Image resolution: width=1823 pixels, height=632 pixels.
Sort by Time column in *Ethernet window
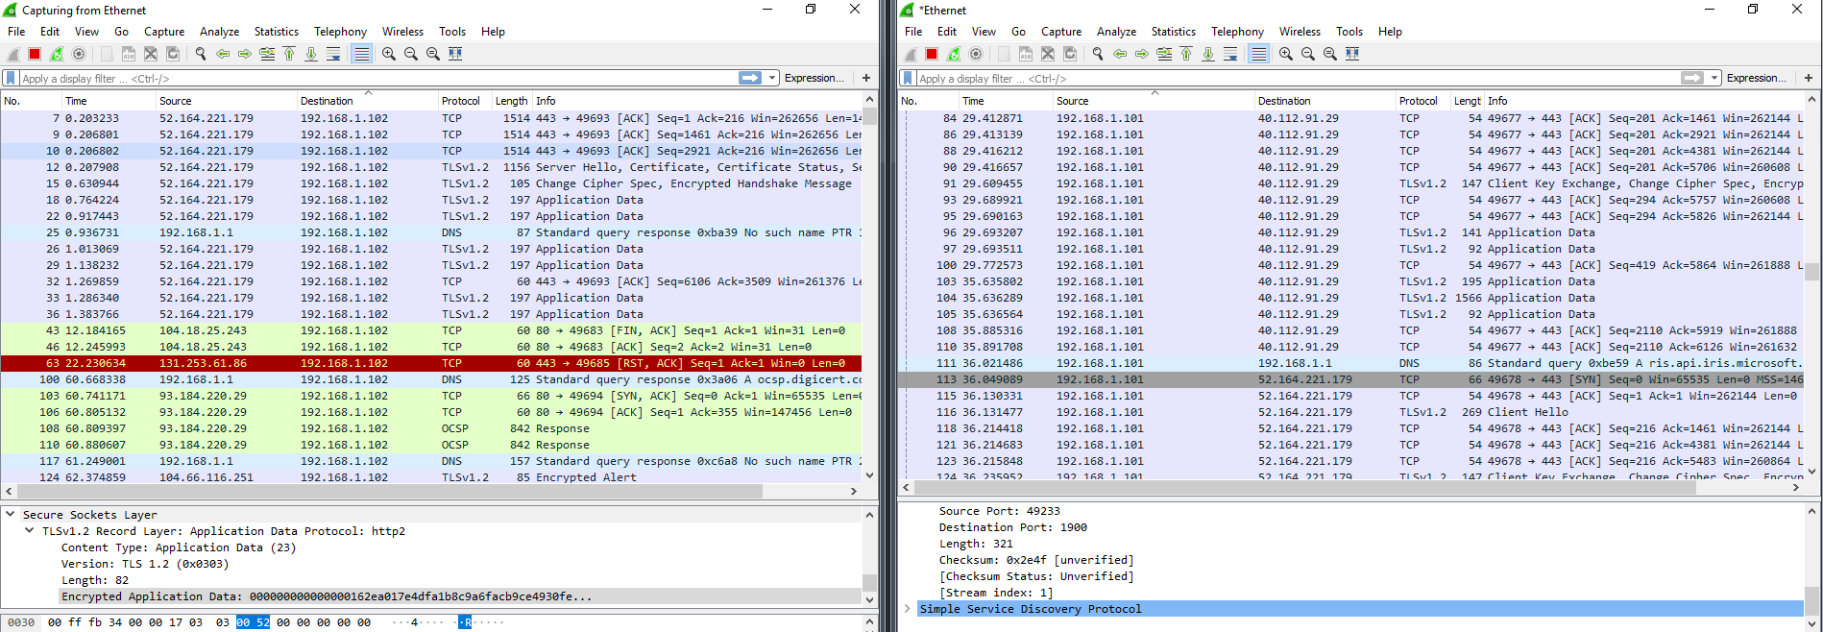coord(1006,101)
